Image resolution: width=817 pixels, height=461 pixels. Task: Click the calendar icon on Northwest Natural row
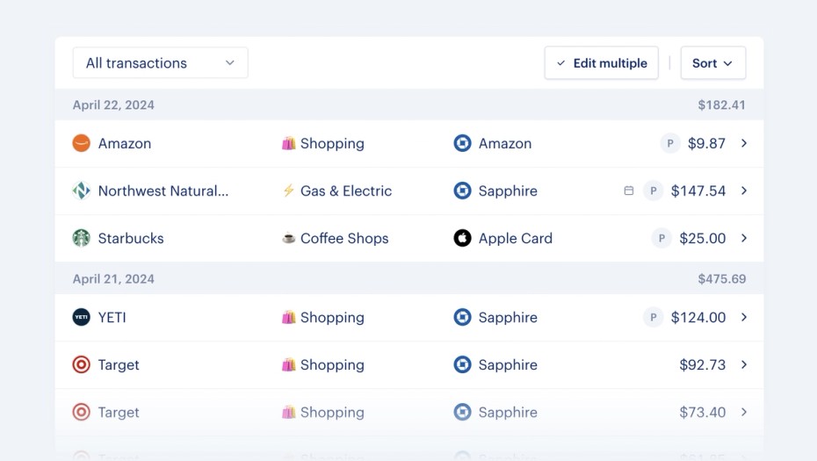(x=628, y=191)
